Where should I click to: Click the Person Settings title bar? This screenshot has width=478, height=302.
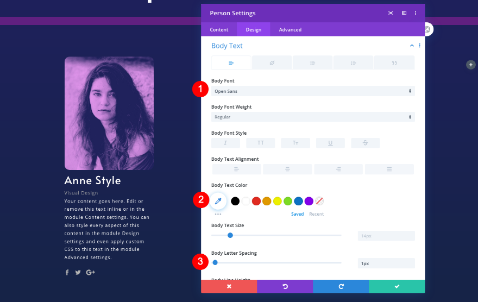pos(313,13)
